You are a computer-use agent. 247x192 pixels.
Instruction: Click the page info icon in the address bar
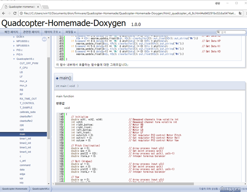(x=21, y=13)
